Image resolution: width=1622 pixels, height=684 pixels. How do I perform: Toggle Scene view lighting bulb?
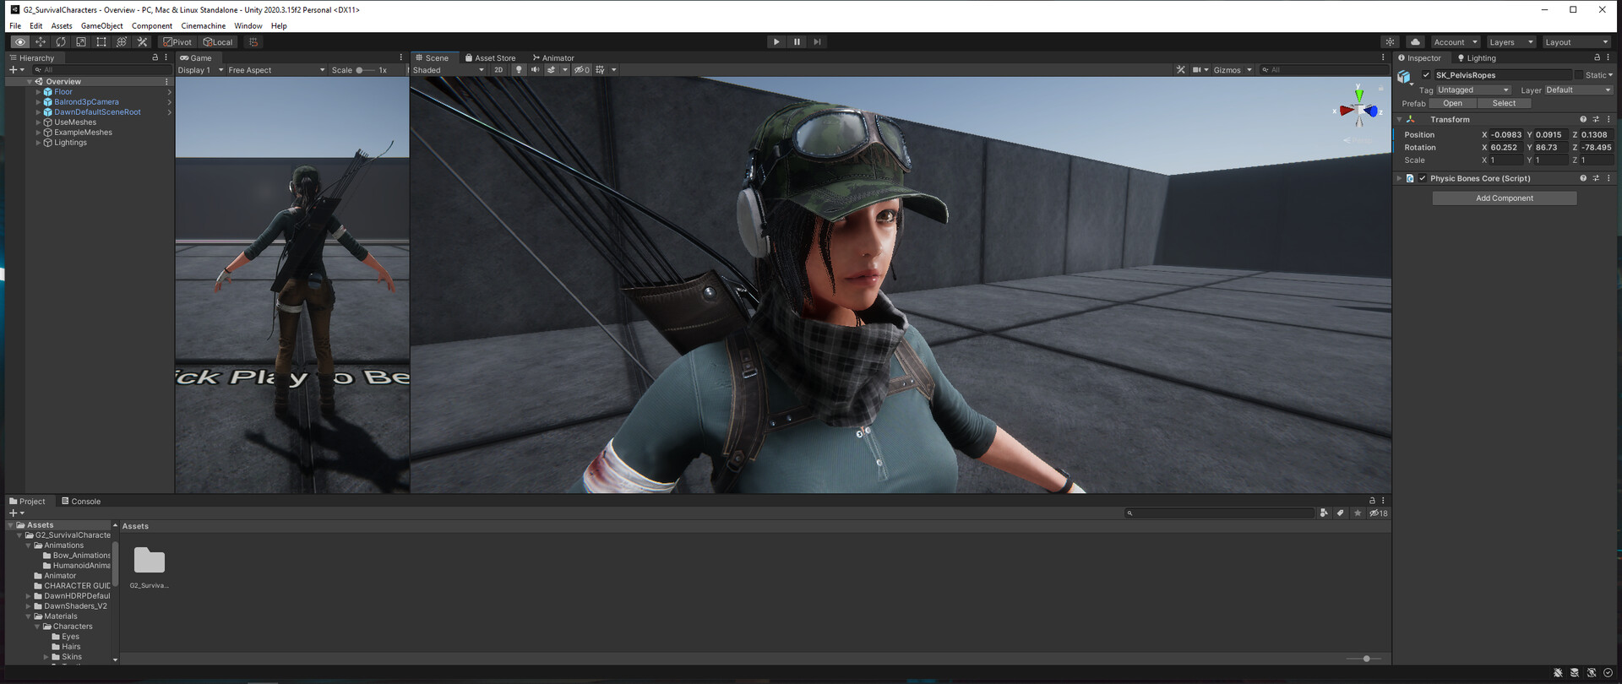pyautogui.click(x=519, y=70)
